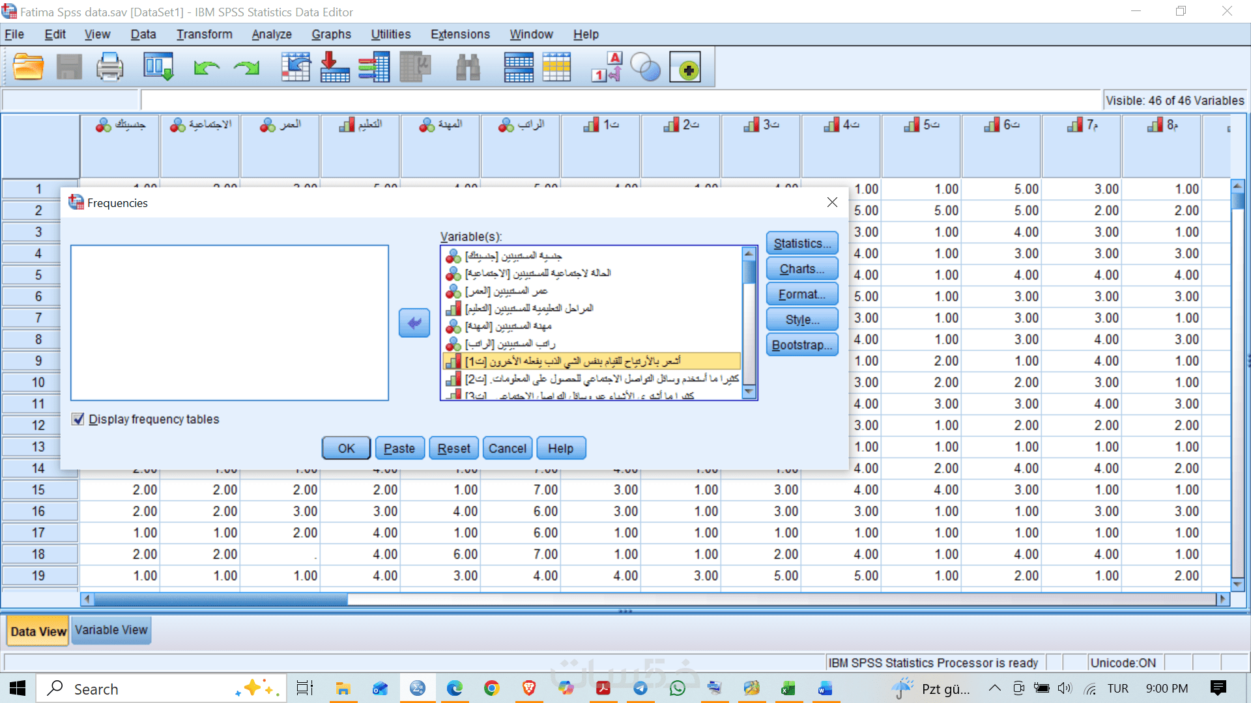
Task: Click the Find binoculars icon
Action: pyautogui.click(x=467, y=67)
